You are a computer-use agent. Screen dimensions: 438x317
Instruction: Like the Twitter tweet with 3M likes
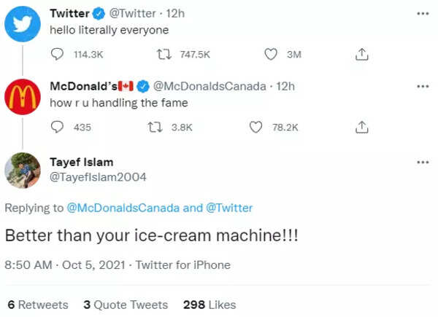pos(271,54)
